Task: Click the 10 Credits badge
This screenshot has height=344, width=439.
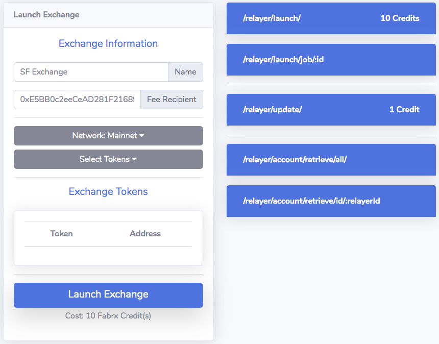Action: [400, 18]
